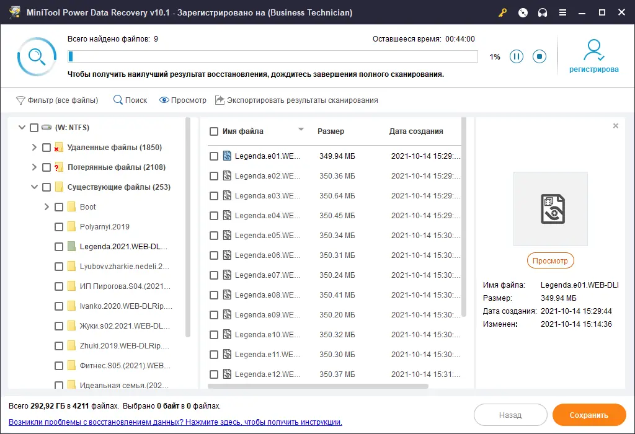Check the Legenda.e04 file checkbox

(x=214, y=215)
